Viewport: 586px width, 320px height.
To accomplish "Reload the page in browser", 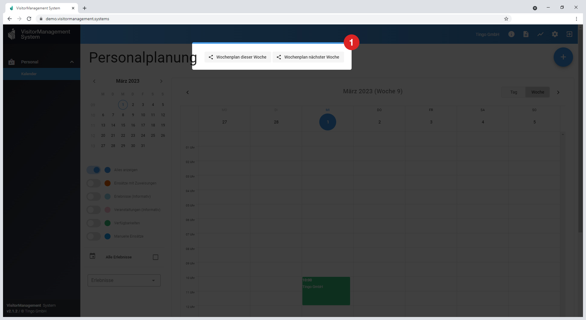I will pos(29,19).
